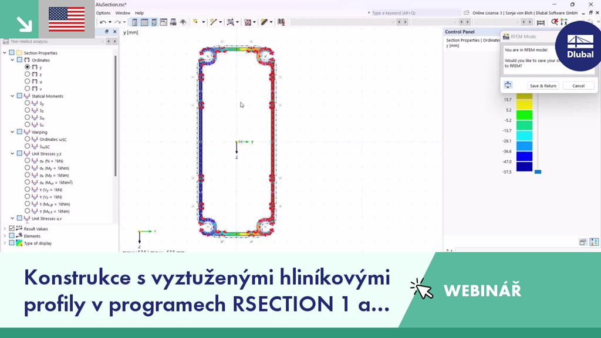Select the Undo icon in the toolbar
This screenshot has height=338, width=601.
click(103, 22)
